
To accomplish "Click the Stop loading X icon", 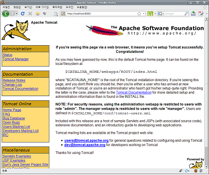I will tap(30, 14).
